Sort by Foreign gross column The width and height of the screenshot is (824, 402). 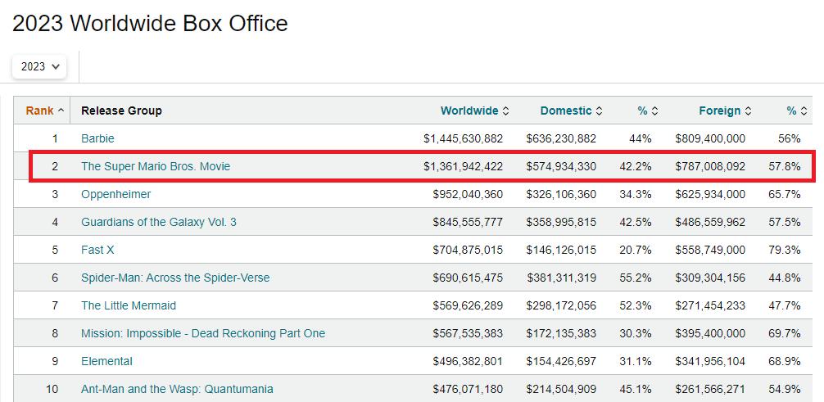pyautogui.click(x=725, y=111)
